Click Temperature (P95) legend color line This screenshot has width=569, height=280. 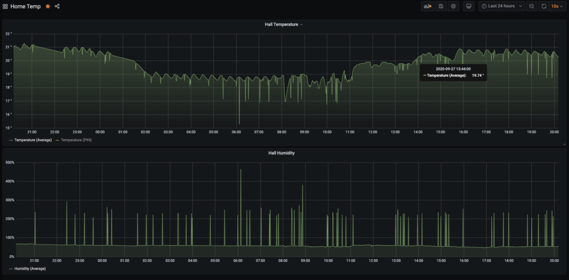[x=57, y=140]
